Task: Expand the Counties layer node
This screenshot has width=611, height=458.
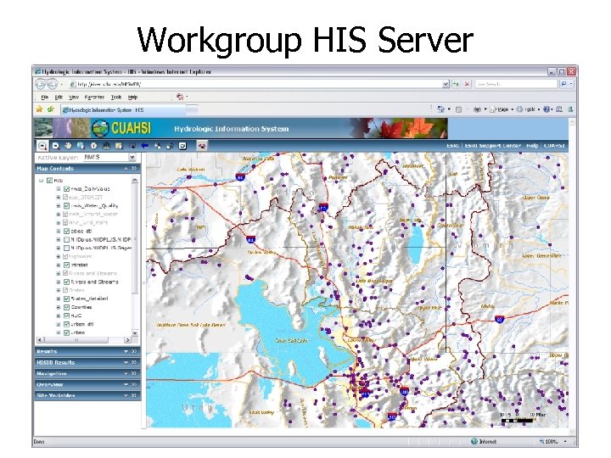Action: (x=59, y=307)
